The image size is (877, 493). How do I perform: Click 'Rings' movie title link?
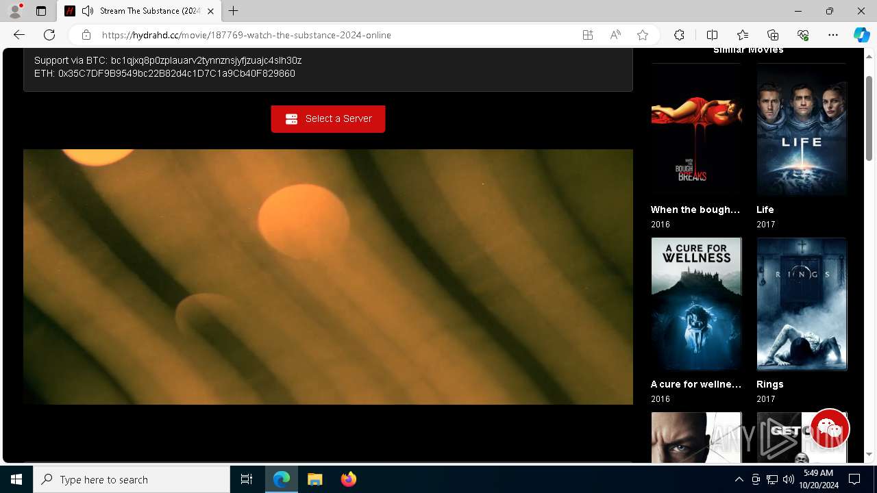pyautogui.click(x=770, y=384)
